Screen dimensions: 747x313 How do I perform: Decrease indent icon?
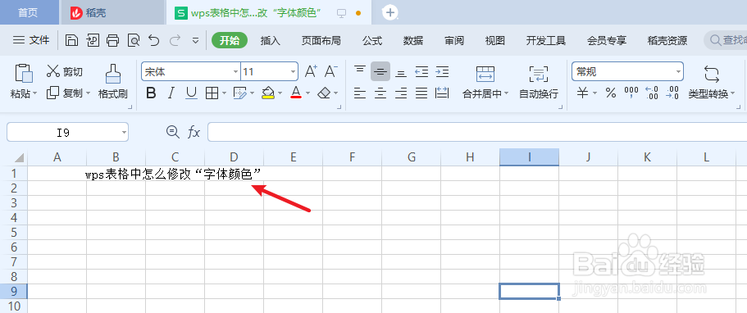[421, 71]
